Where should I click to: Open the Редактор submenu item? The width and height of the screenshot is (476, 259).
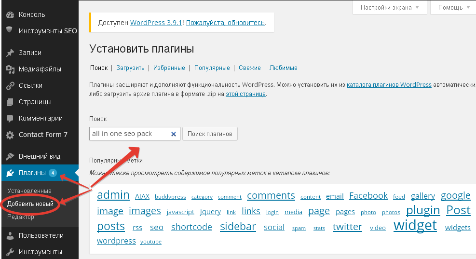(x=21, y=217)
